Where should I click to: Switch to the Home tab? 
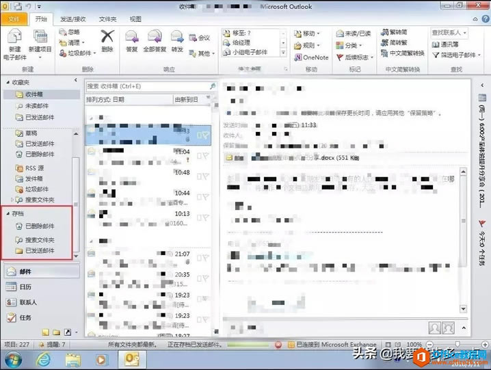click(41, 19)
